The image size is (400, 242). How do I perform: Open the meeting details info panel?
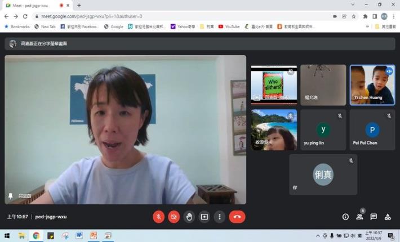pyautogui.click(x=345, y=217)
